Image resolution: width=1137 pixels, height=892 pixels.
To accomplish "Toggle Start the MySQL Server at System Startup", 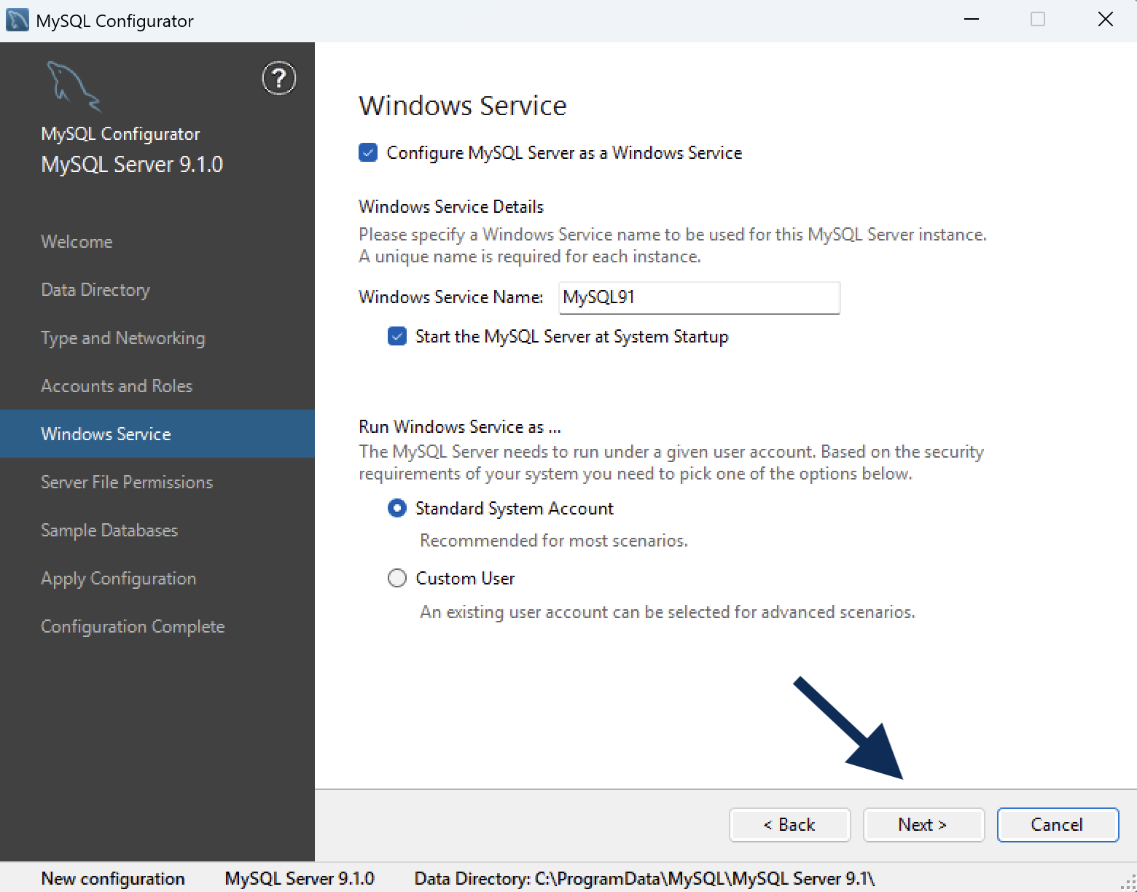I will (x=397, y=337).
